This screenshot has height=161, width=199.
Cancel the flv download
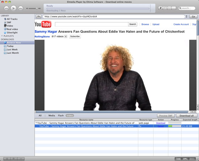[x=161, y=126]
